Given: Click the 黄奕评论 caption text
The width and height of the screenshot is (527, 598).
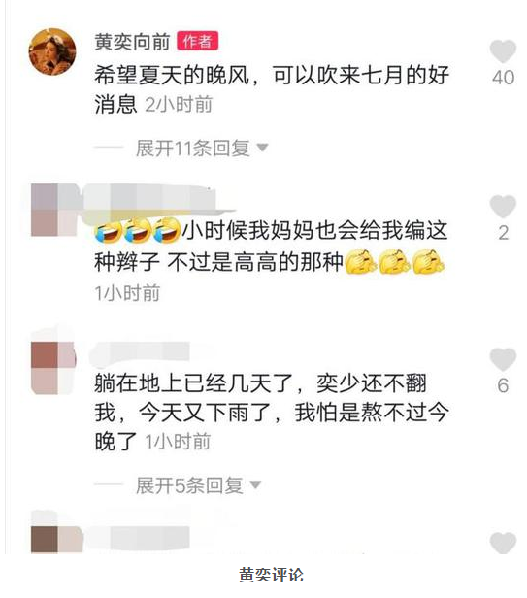Looking at the screenshot, I should (271, 575).
